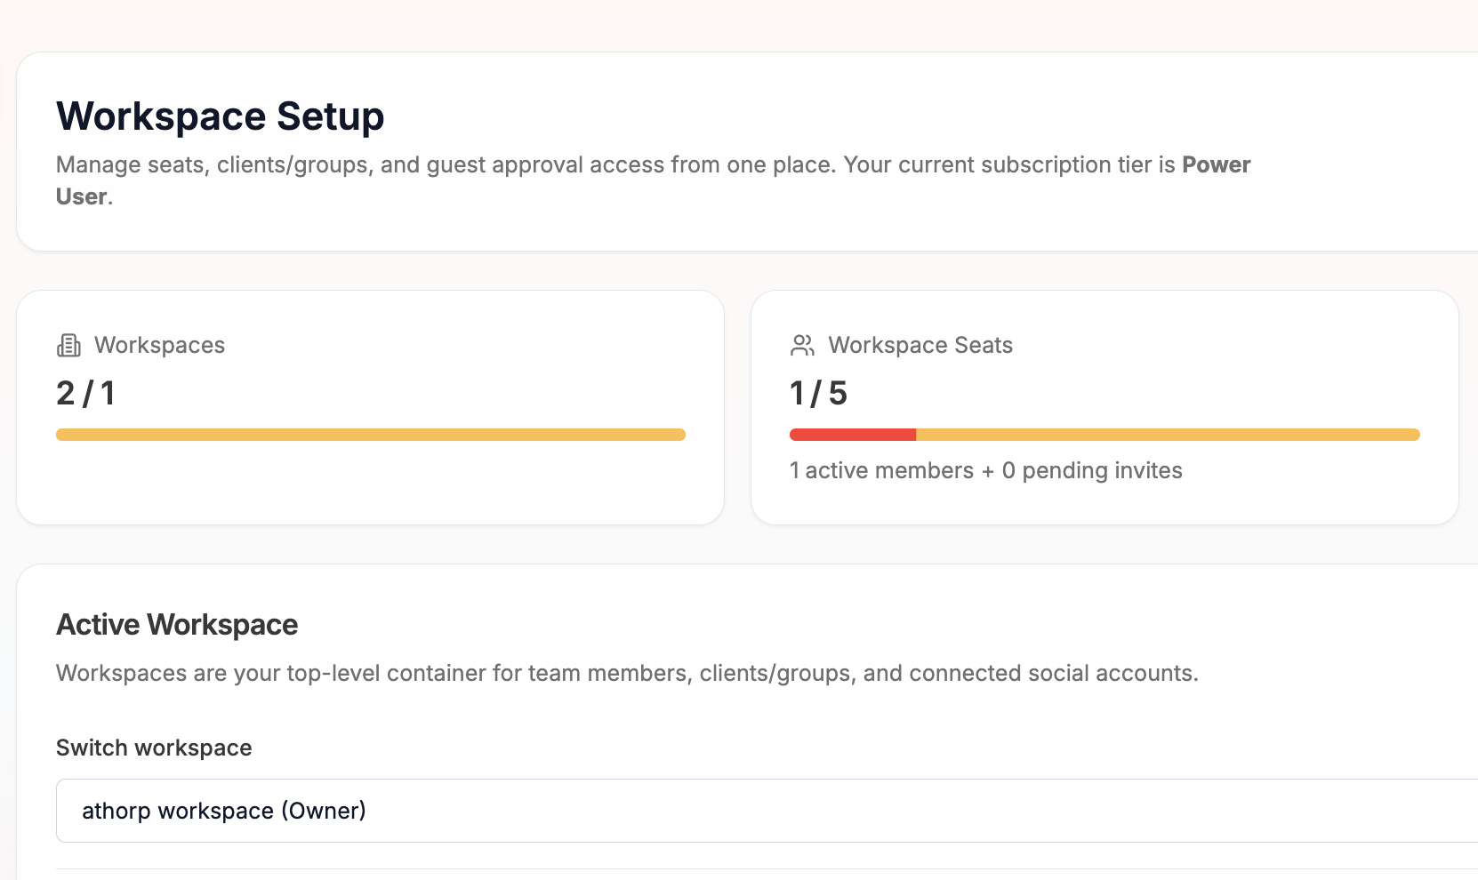
Task: Click the Workspaces usage progress bar
Action: 370,435
